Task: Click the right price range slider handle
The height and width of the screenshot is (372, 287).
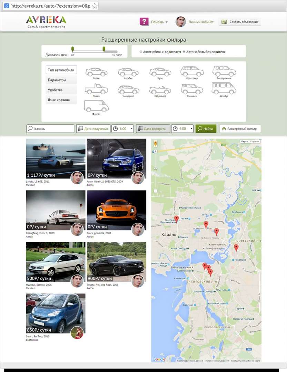Action: point(104,49)
